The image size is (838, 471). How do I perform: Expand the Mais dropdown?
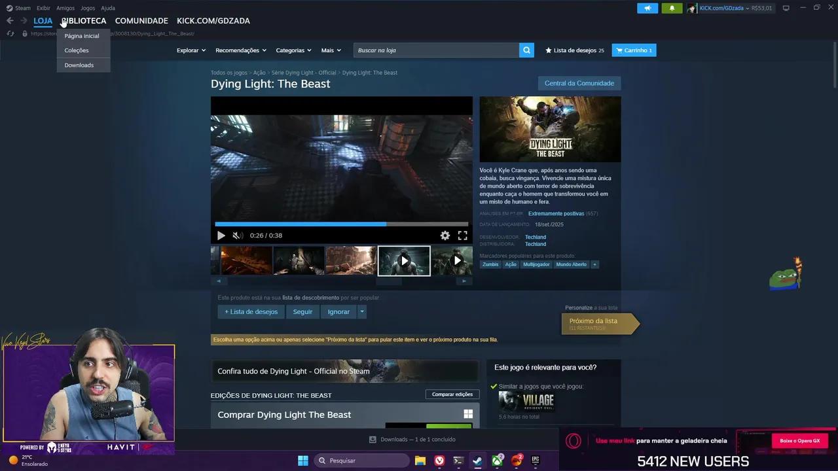(x=331, y=50)
